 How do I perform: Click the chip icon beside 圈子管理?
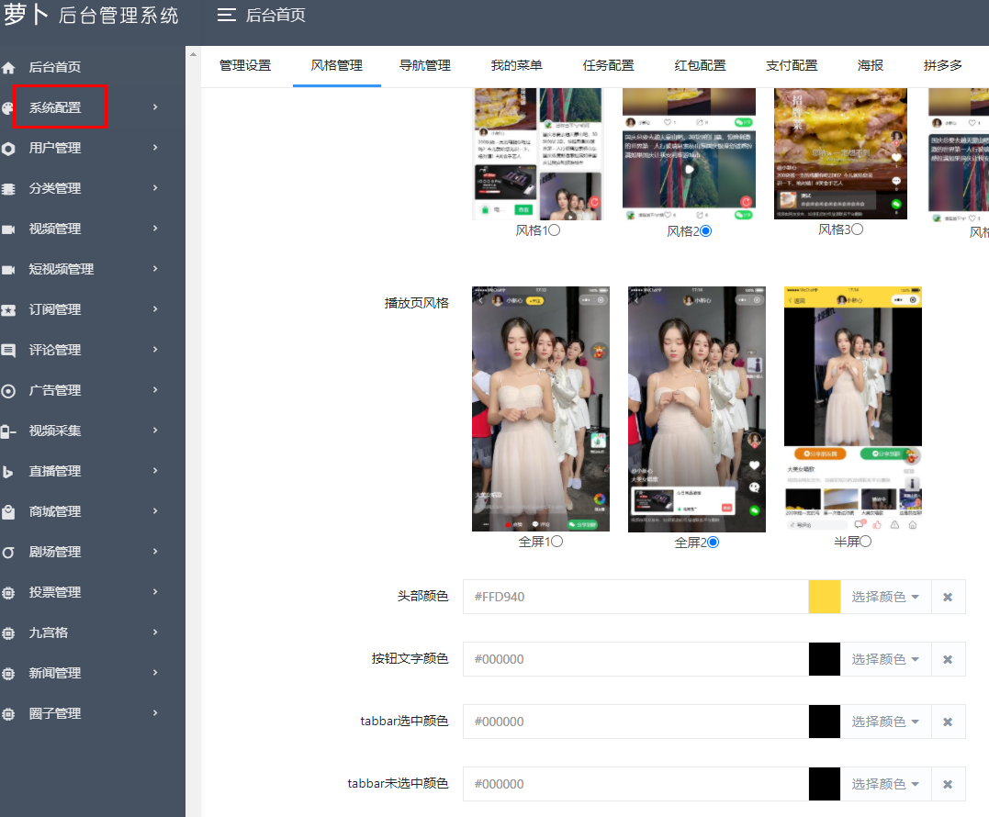tap(8, 713)
